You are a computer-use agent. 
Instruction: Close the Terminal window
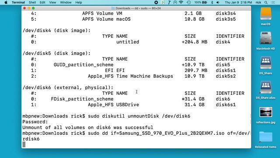point(24,8)
